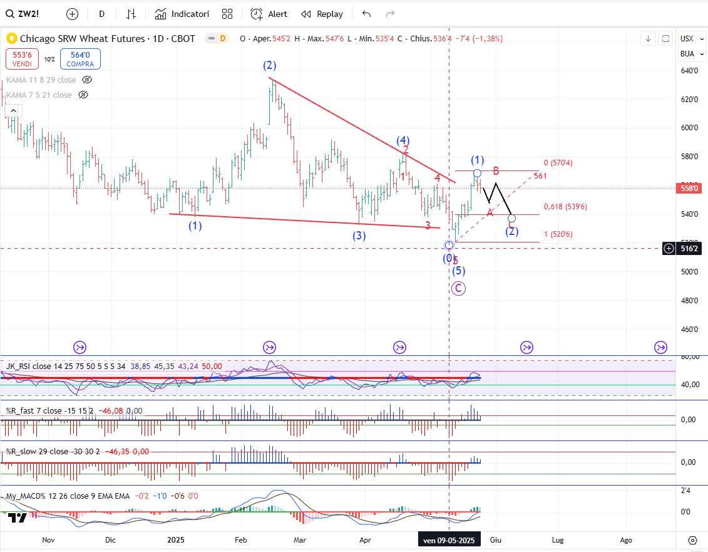Click the rightmost contract roll marker
708x552 pixels.
click(661, 348)
